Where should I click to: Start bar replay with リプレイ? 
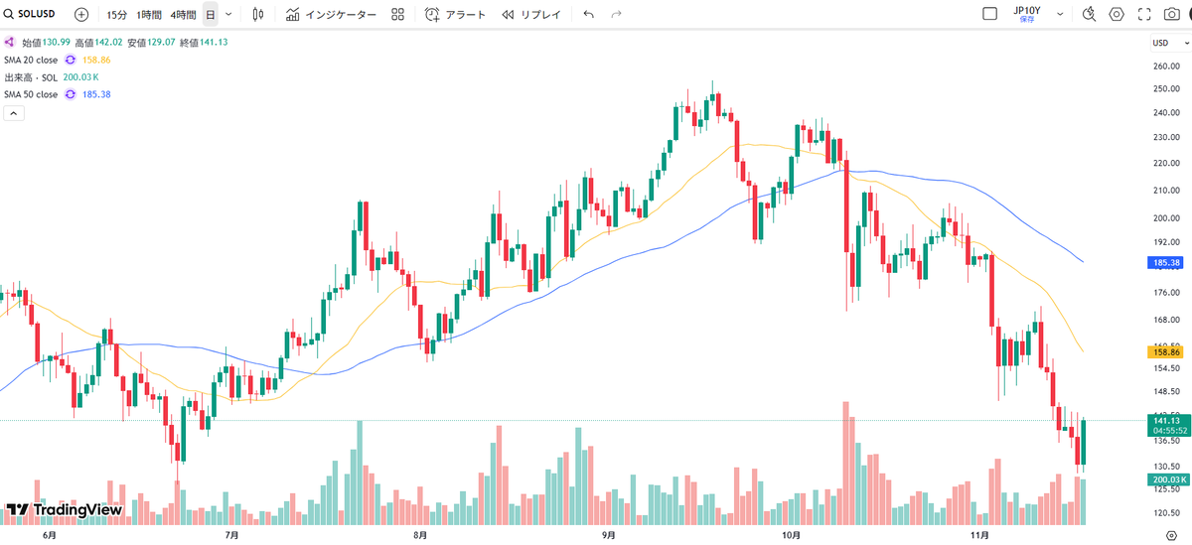click(530, 15)
